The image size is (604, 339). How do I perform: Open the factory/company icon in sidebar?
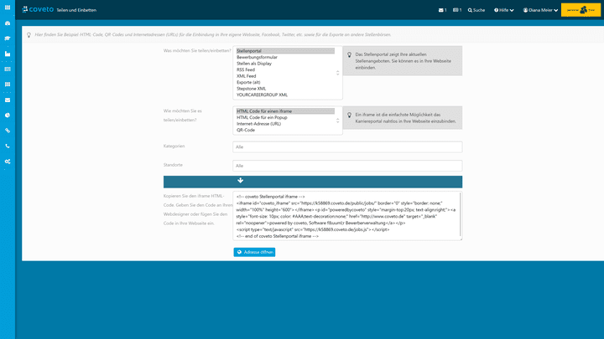pyautogui.click(x=8, y=54)
